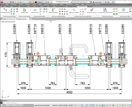Screen dimensions: 132x107
Task: Click the Open folder icon in quick access toolbar
Action: (x=8, y=2)
